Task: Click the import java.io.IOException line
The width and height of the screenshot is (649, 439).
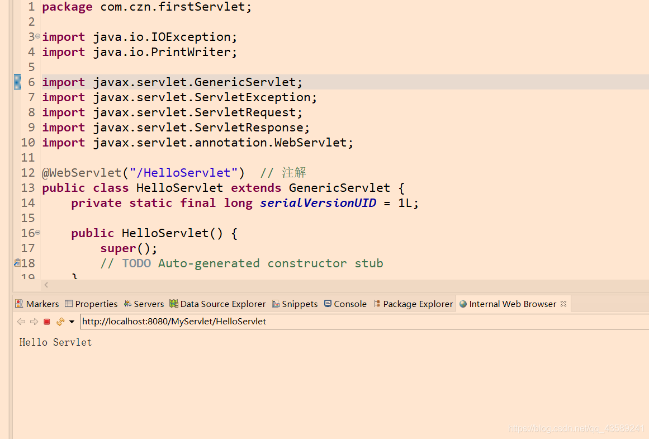Action: 140,37
